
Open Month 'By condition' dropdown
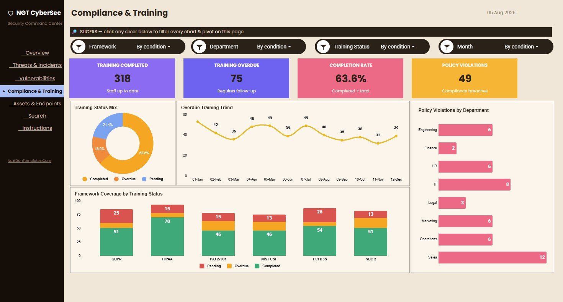521,47
